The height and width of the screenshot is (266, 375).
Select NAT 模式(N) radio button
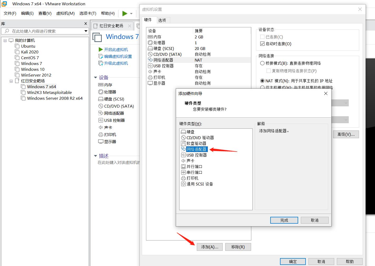pos(262,81)
